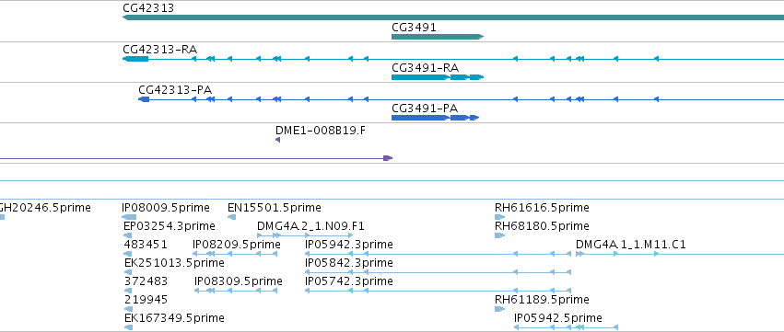Select the IP08009.5prime EST arrow
The width and height of the screenshot is (784, 332).
(129, 217)
